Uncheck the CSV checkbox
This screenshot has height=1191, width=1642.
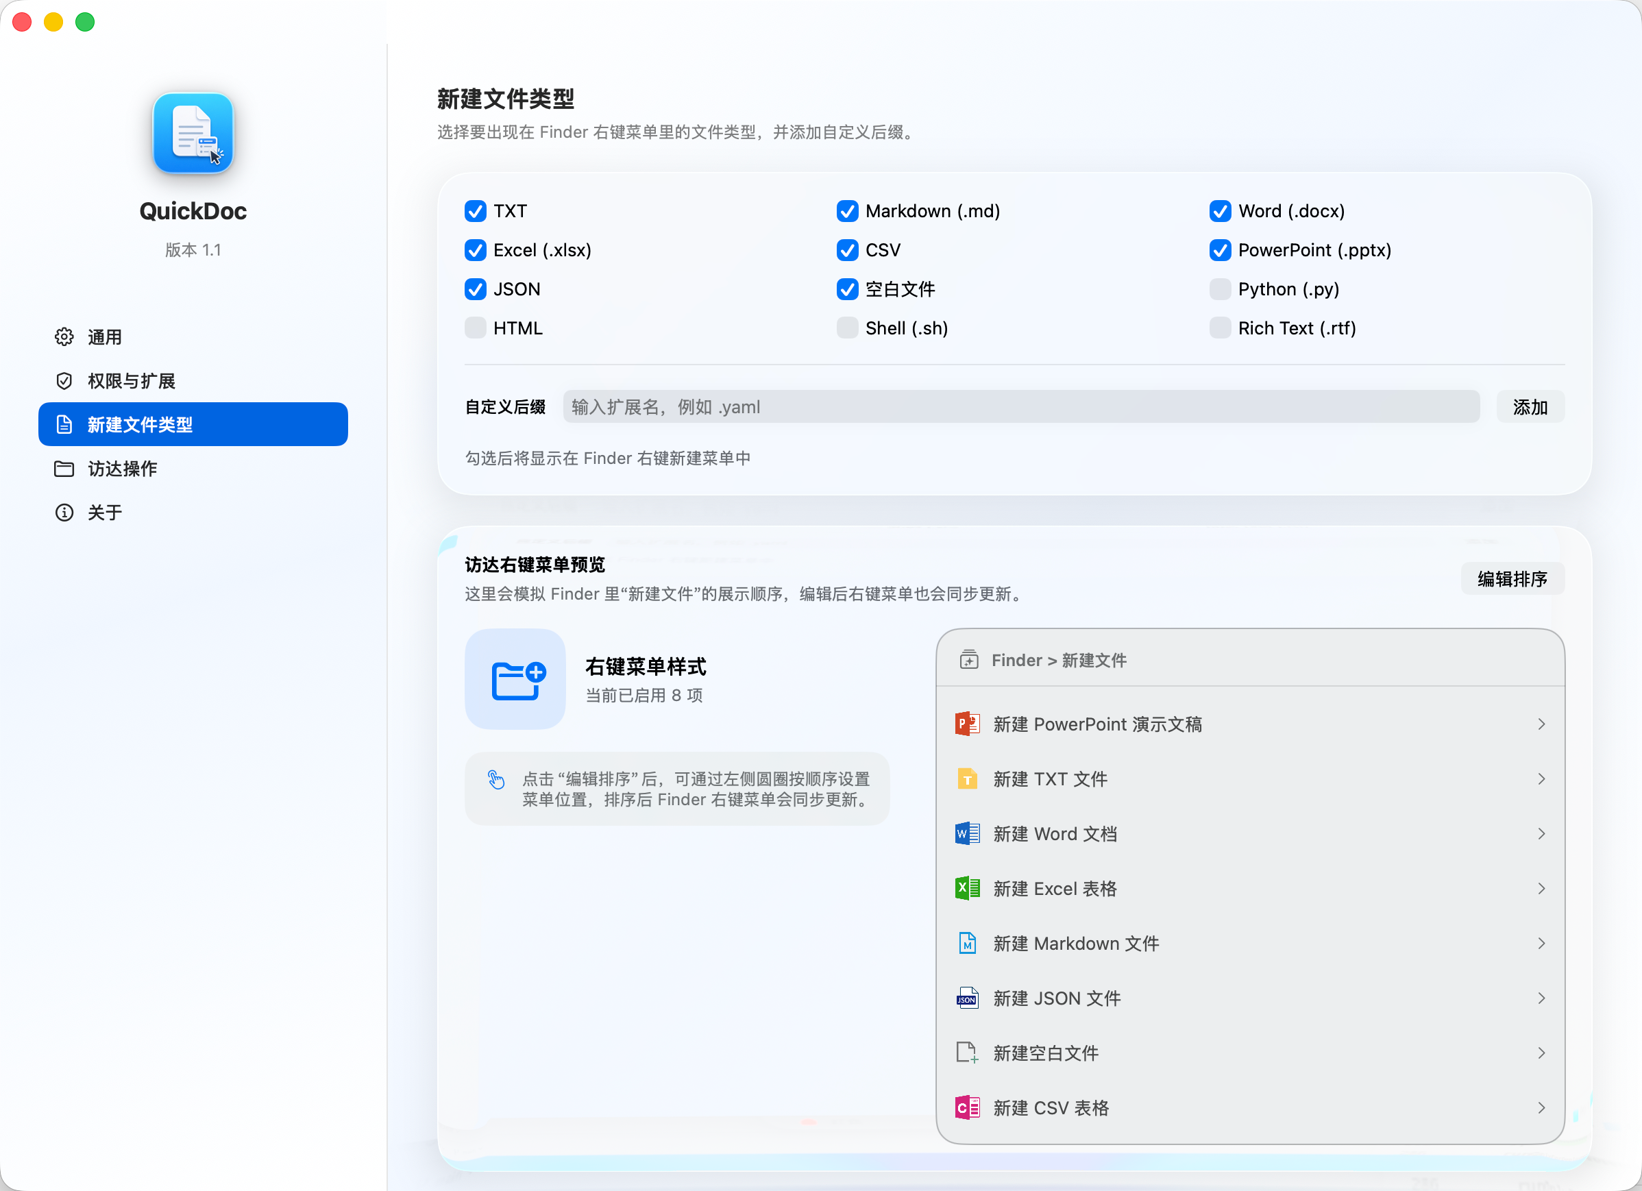848,250
